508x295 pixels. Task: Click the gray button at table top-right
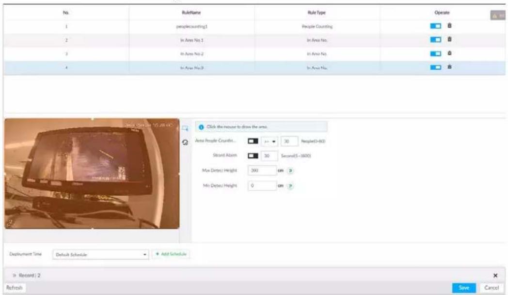point(498,15)
